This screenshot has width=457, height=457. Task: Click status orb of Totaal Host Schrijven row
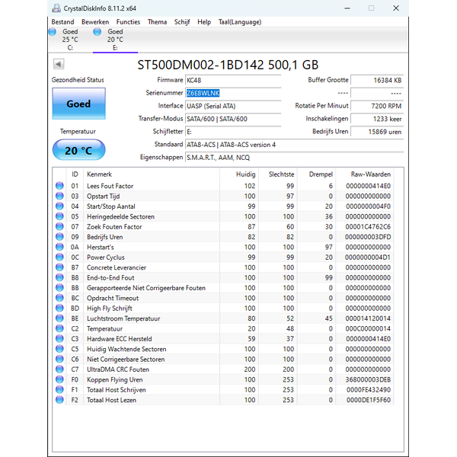tap(59, 390)
